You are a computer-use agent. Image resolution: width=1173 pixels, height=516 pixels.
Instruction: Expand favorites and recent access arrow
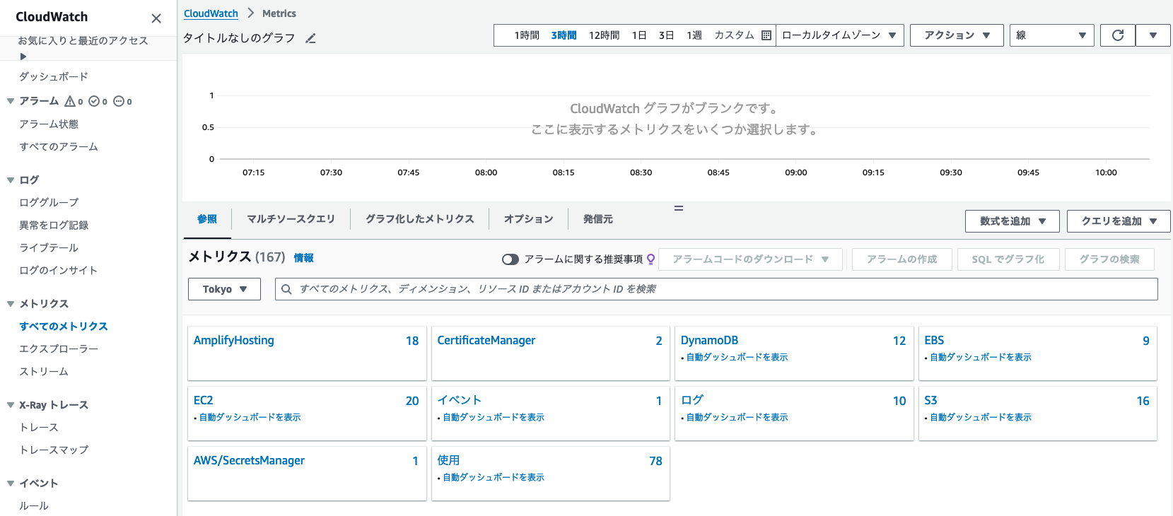click(23, 57)
